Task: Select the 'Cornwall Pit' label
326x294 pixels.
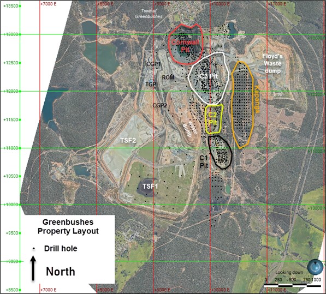Action: 185,46
